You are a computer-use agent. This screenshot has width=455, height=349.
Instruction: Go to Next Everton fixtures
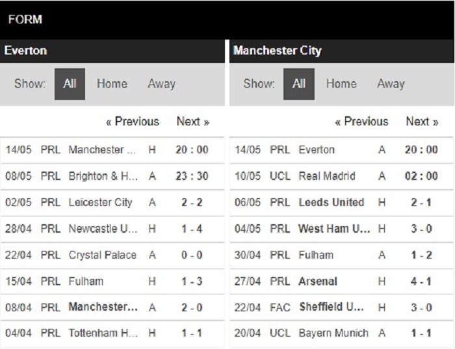click(x=193, y=122)
